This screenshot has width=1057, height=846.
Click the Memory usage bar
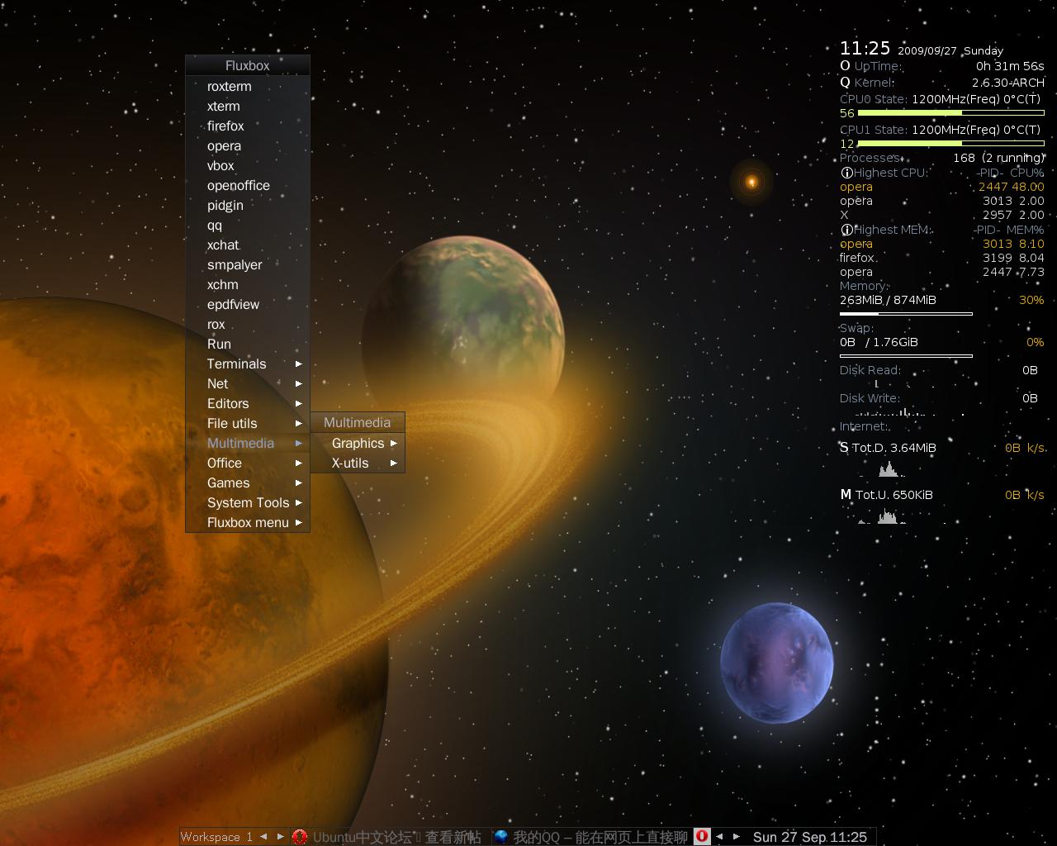906,314
